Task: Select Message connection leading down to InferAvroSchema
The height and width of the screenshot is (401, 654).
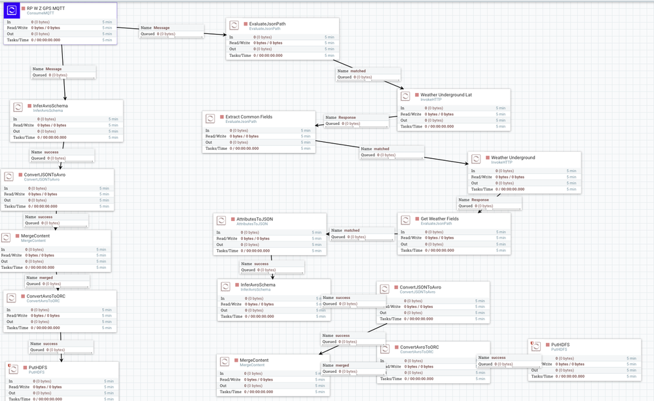Action: [x=64, y=72]
